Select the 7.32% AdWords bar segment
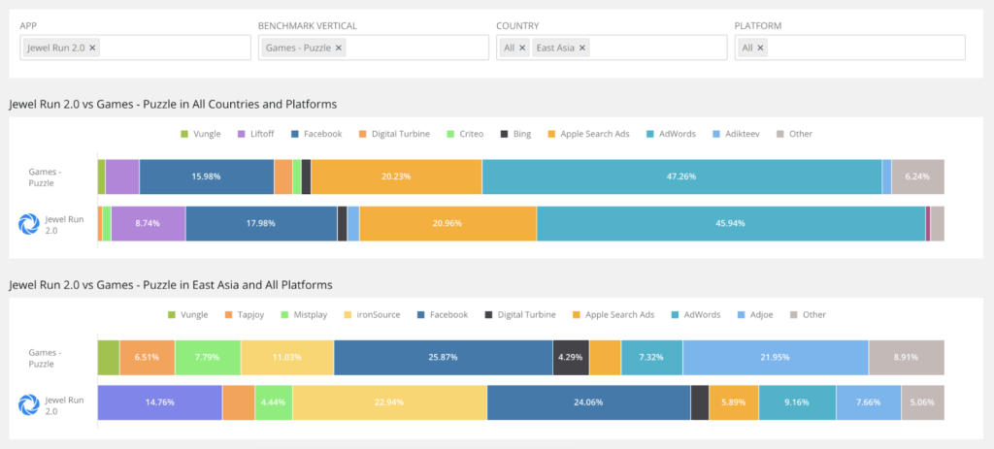 651,357
